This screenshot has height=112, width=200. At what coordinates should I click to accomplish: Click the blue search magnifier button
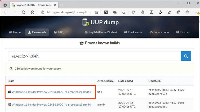186,56
